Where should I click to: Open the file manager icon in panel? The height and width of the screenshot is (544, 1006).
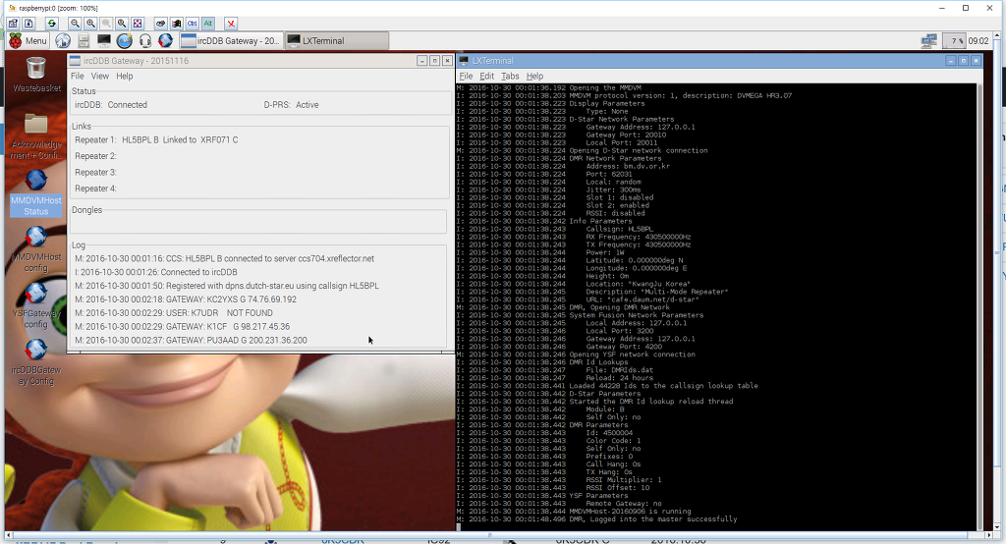coord(84,41)
